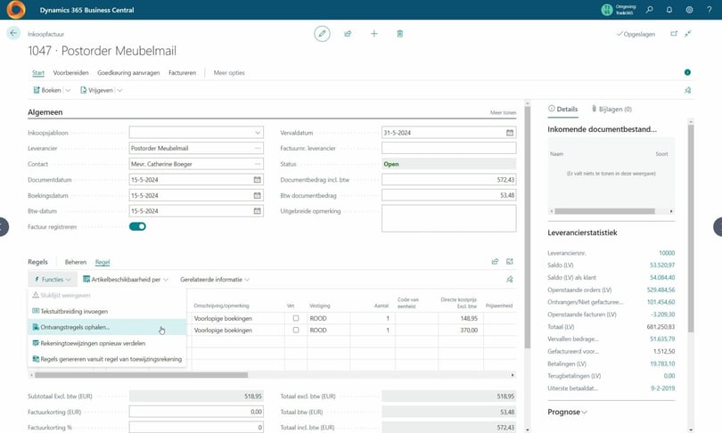Click the Vrijgeven button

click(x=96, y=91)
